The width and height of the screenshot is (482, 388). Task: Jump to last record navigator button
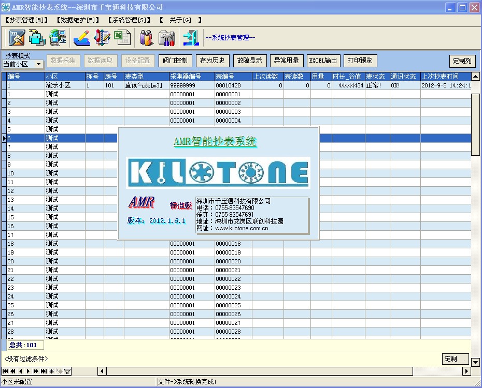pyautogui.click(x=44, y=371)
